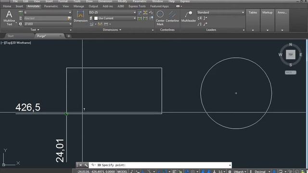Screen dimensions: 308x173
Task: Open the Text Style dialog launcher arrow
Action: point(71,30)
